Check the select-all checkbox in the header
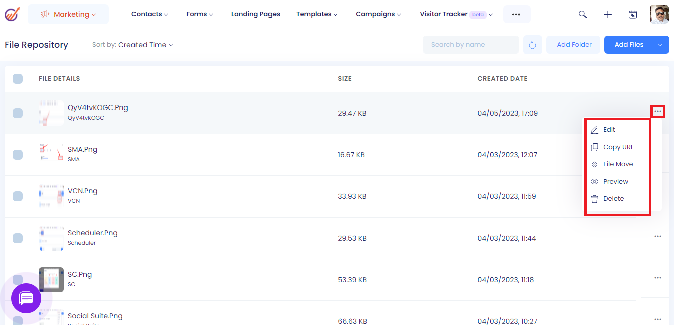Screen dimensions: 674x325 [x=18, y=78]
